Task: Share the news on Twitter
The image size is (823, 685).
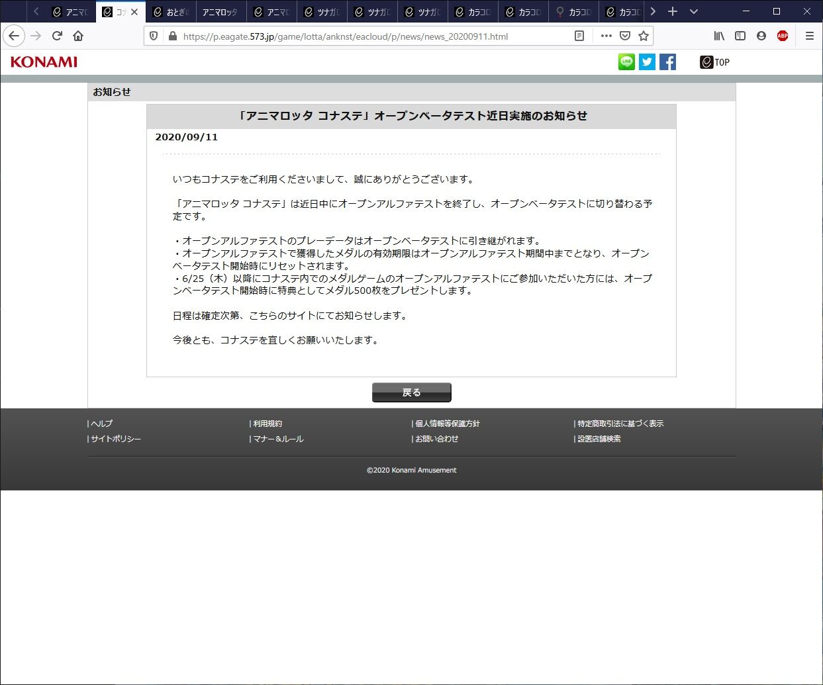Action: coord(647,62)
